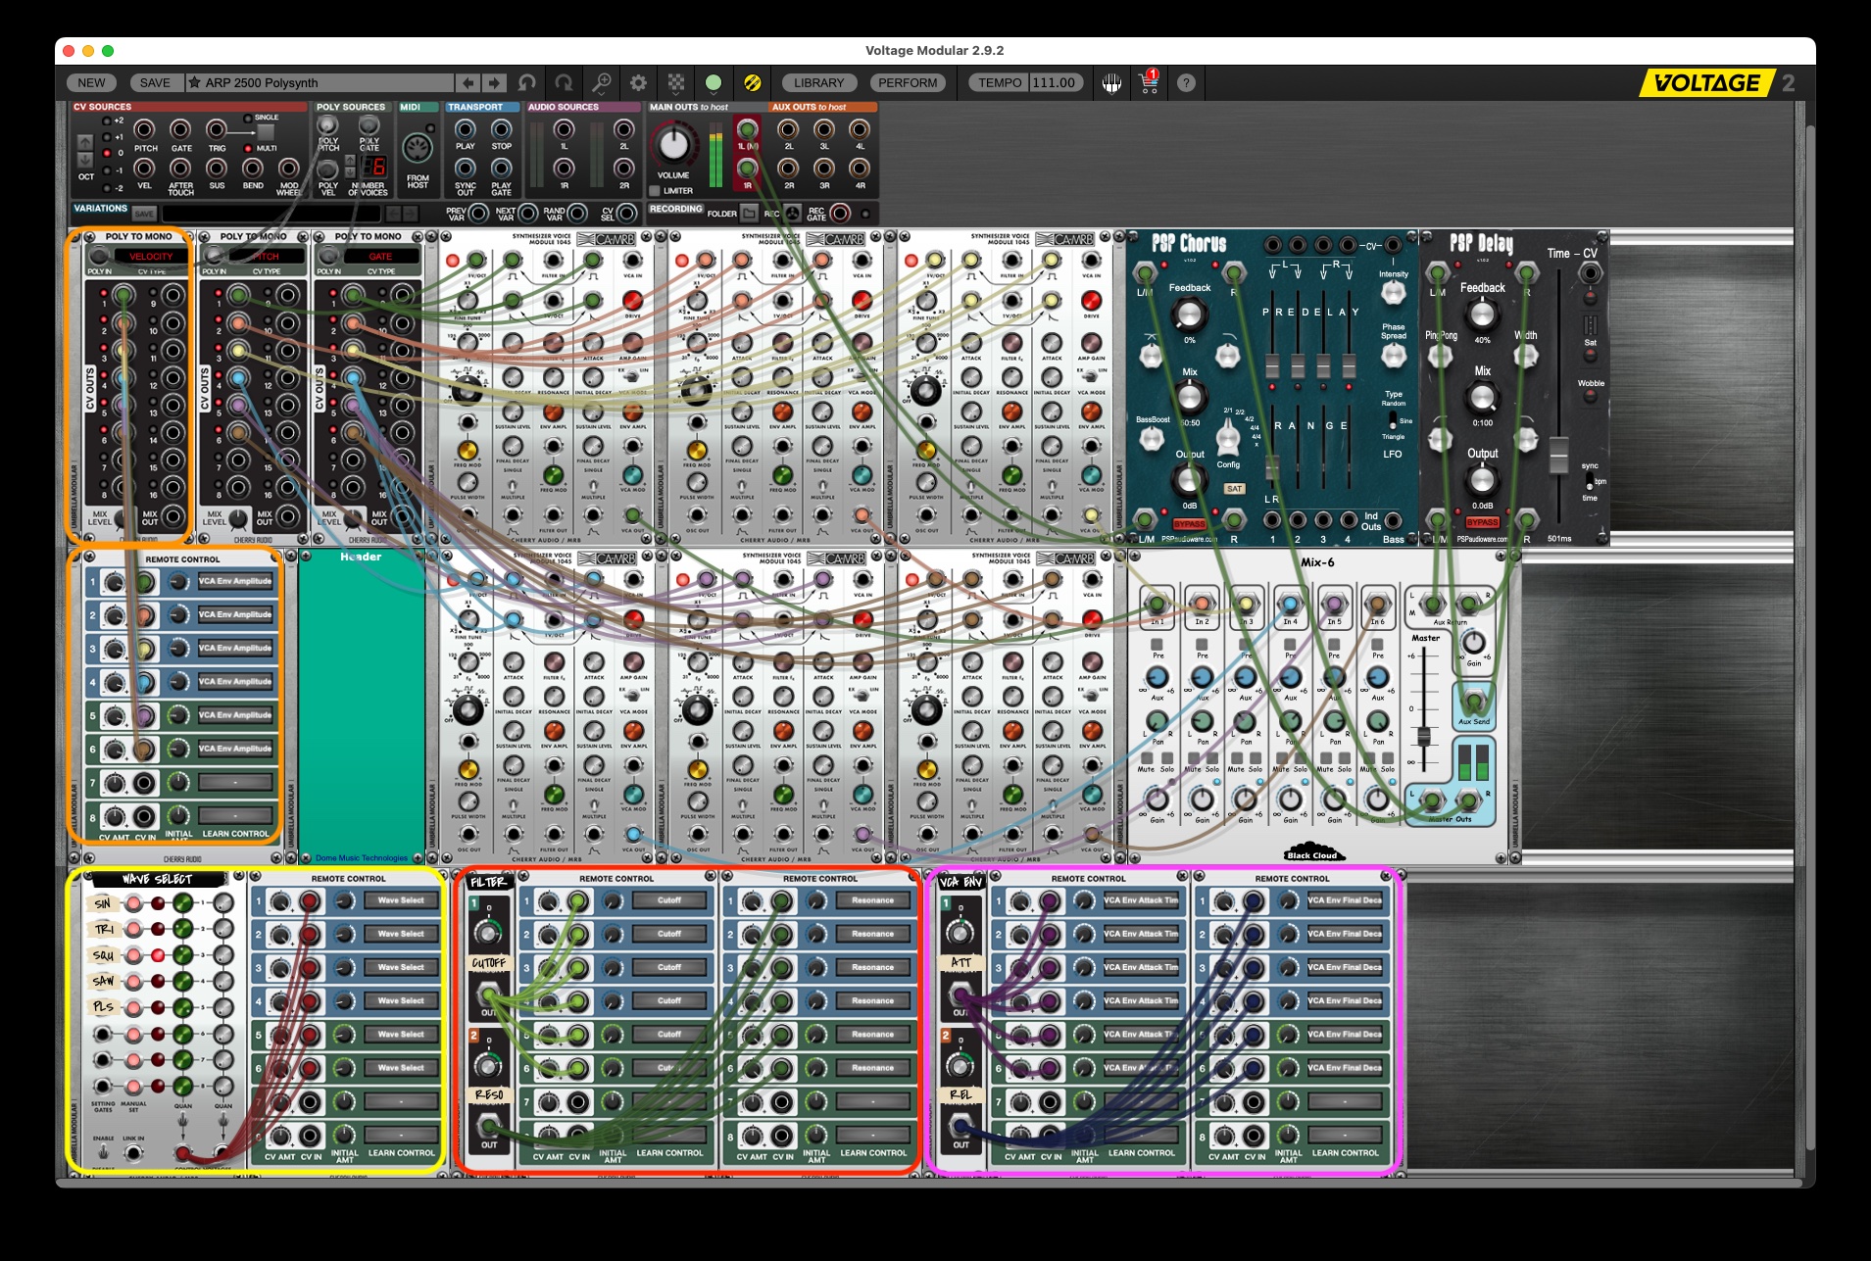The height and width of the screenshot is (1261, 1871).
Task: Toggle BYPASS on PSP Delay
Action: [1482, 523]
